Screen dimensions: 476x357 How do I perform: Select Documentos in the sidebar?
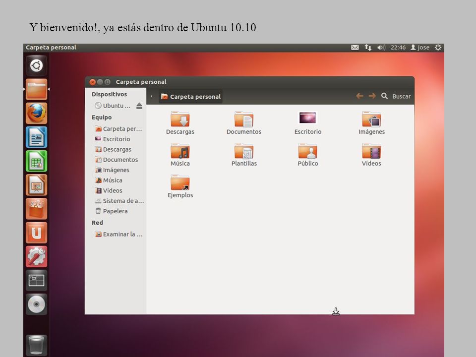tap(116, 160)
